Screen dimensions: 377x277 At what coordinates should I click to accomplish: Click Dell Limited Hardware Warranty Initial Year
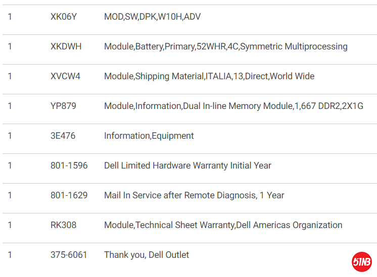pyautogui.click(x=187, y=165)
